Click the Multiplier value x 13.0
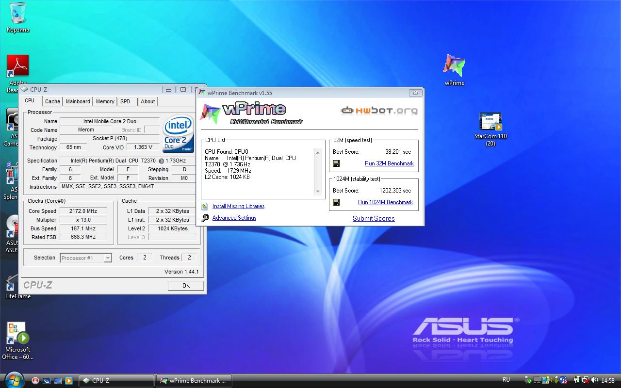 pyautogui.click(x=83, y=220)
